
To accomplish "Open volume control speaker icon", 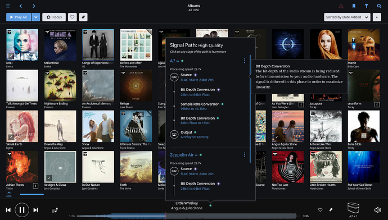I will point(378,210).
